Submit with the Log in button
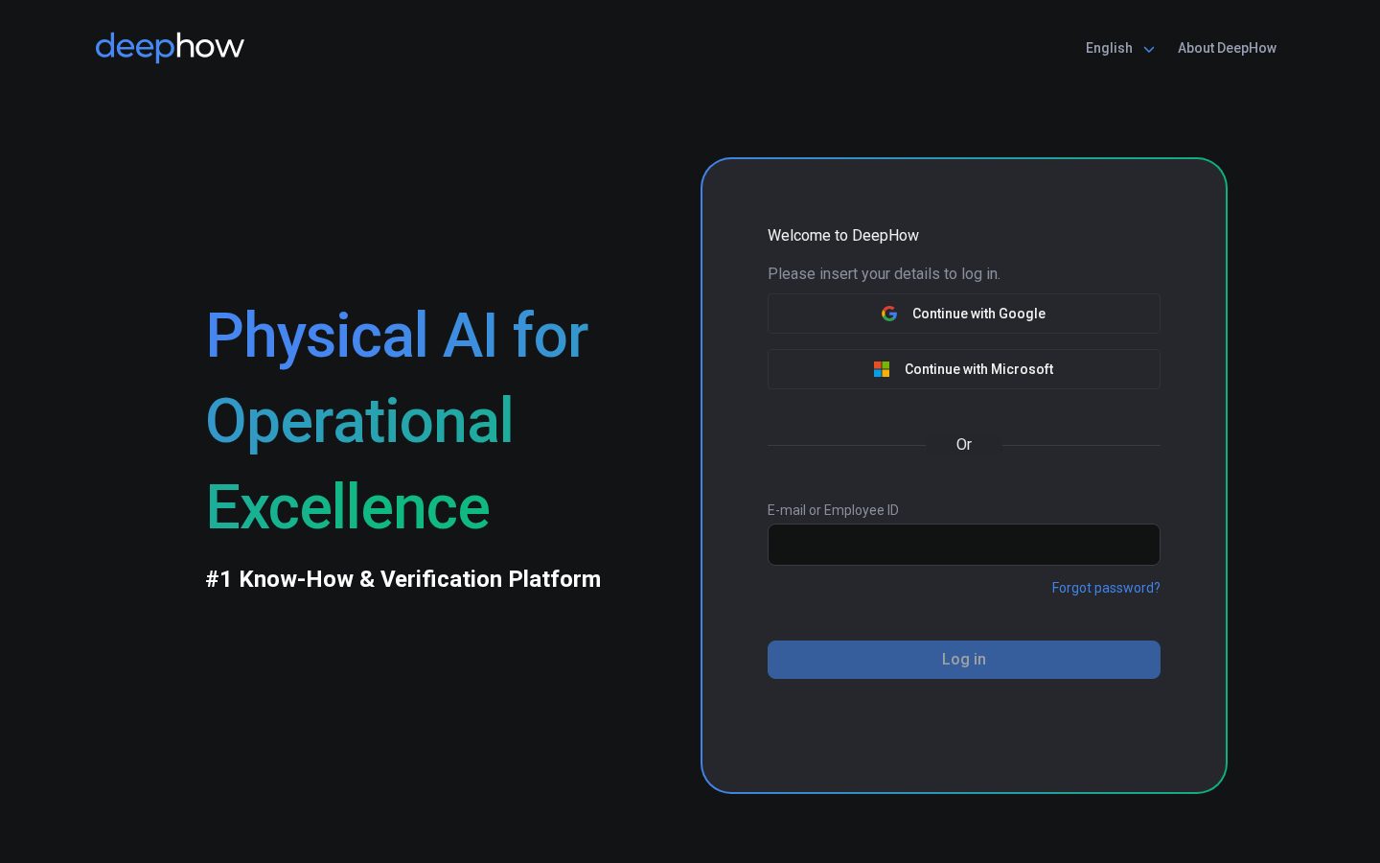Viewport: 1380px width, 863px height. [964, 660]
